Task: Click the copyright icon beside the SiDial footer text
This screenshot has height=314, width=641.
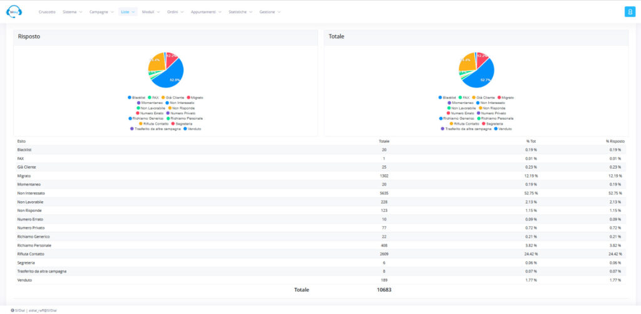Action: pyautogui.click(x=13, y=310)
